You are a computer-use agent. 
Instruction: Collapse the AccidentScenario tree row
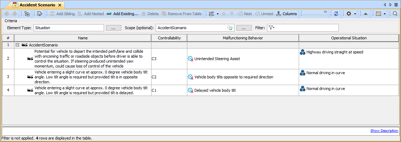click(x=17, y=45)
